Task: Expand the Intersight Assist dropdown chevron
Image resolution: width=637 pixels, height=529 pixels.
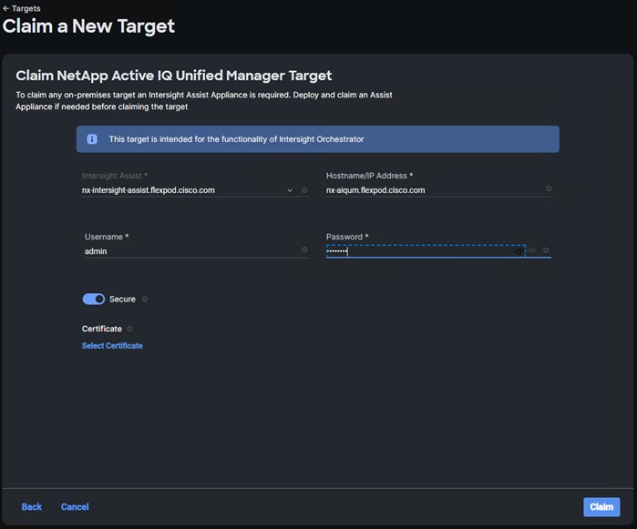Action: (290, 190)
